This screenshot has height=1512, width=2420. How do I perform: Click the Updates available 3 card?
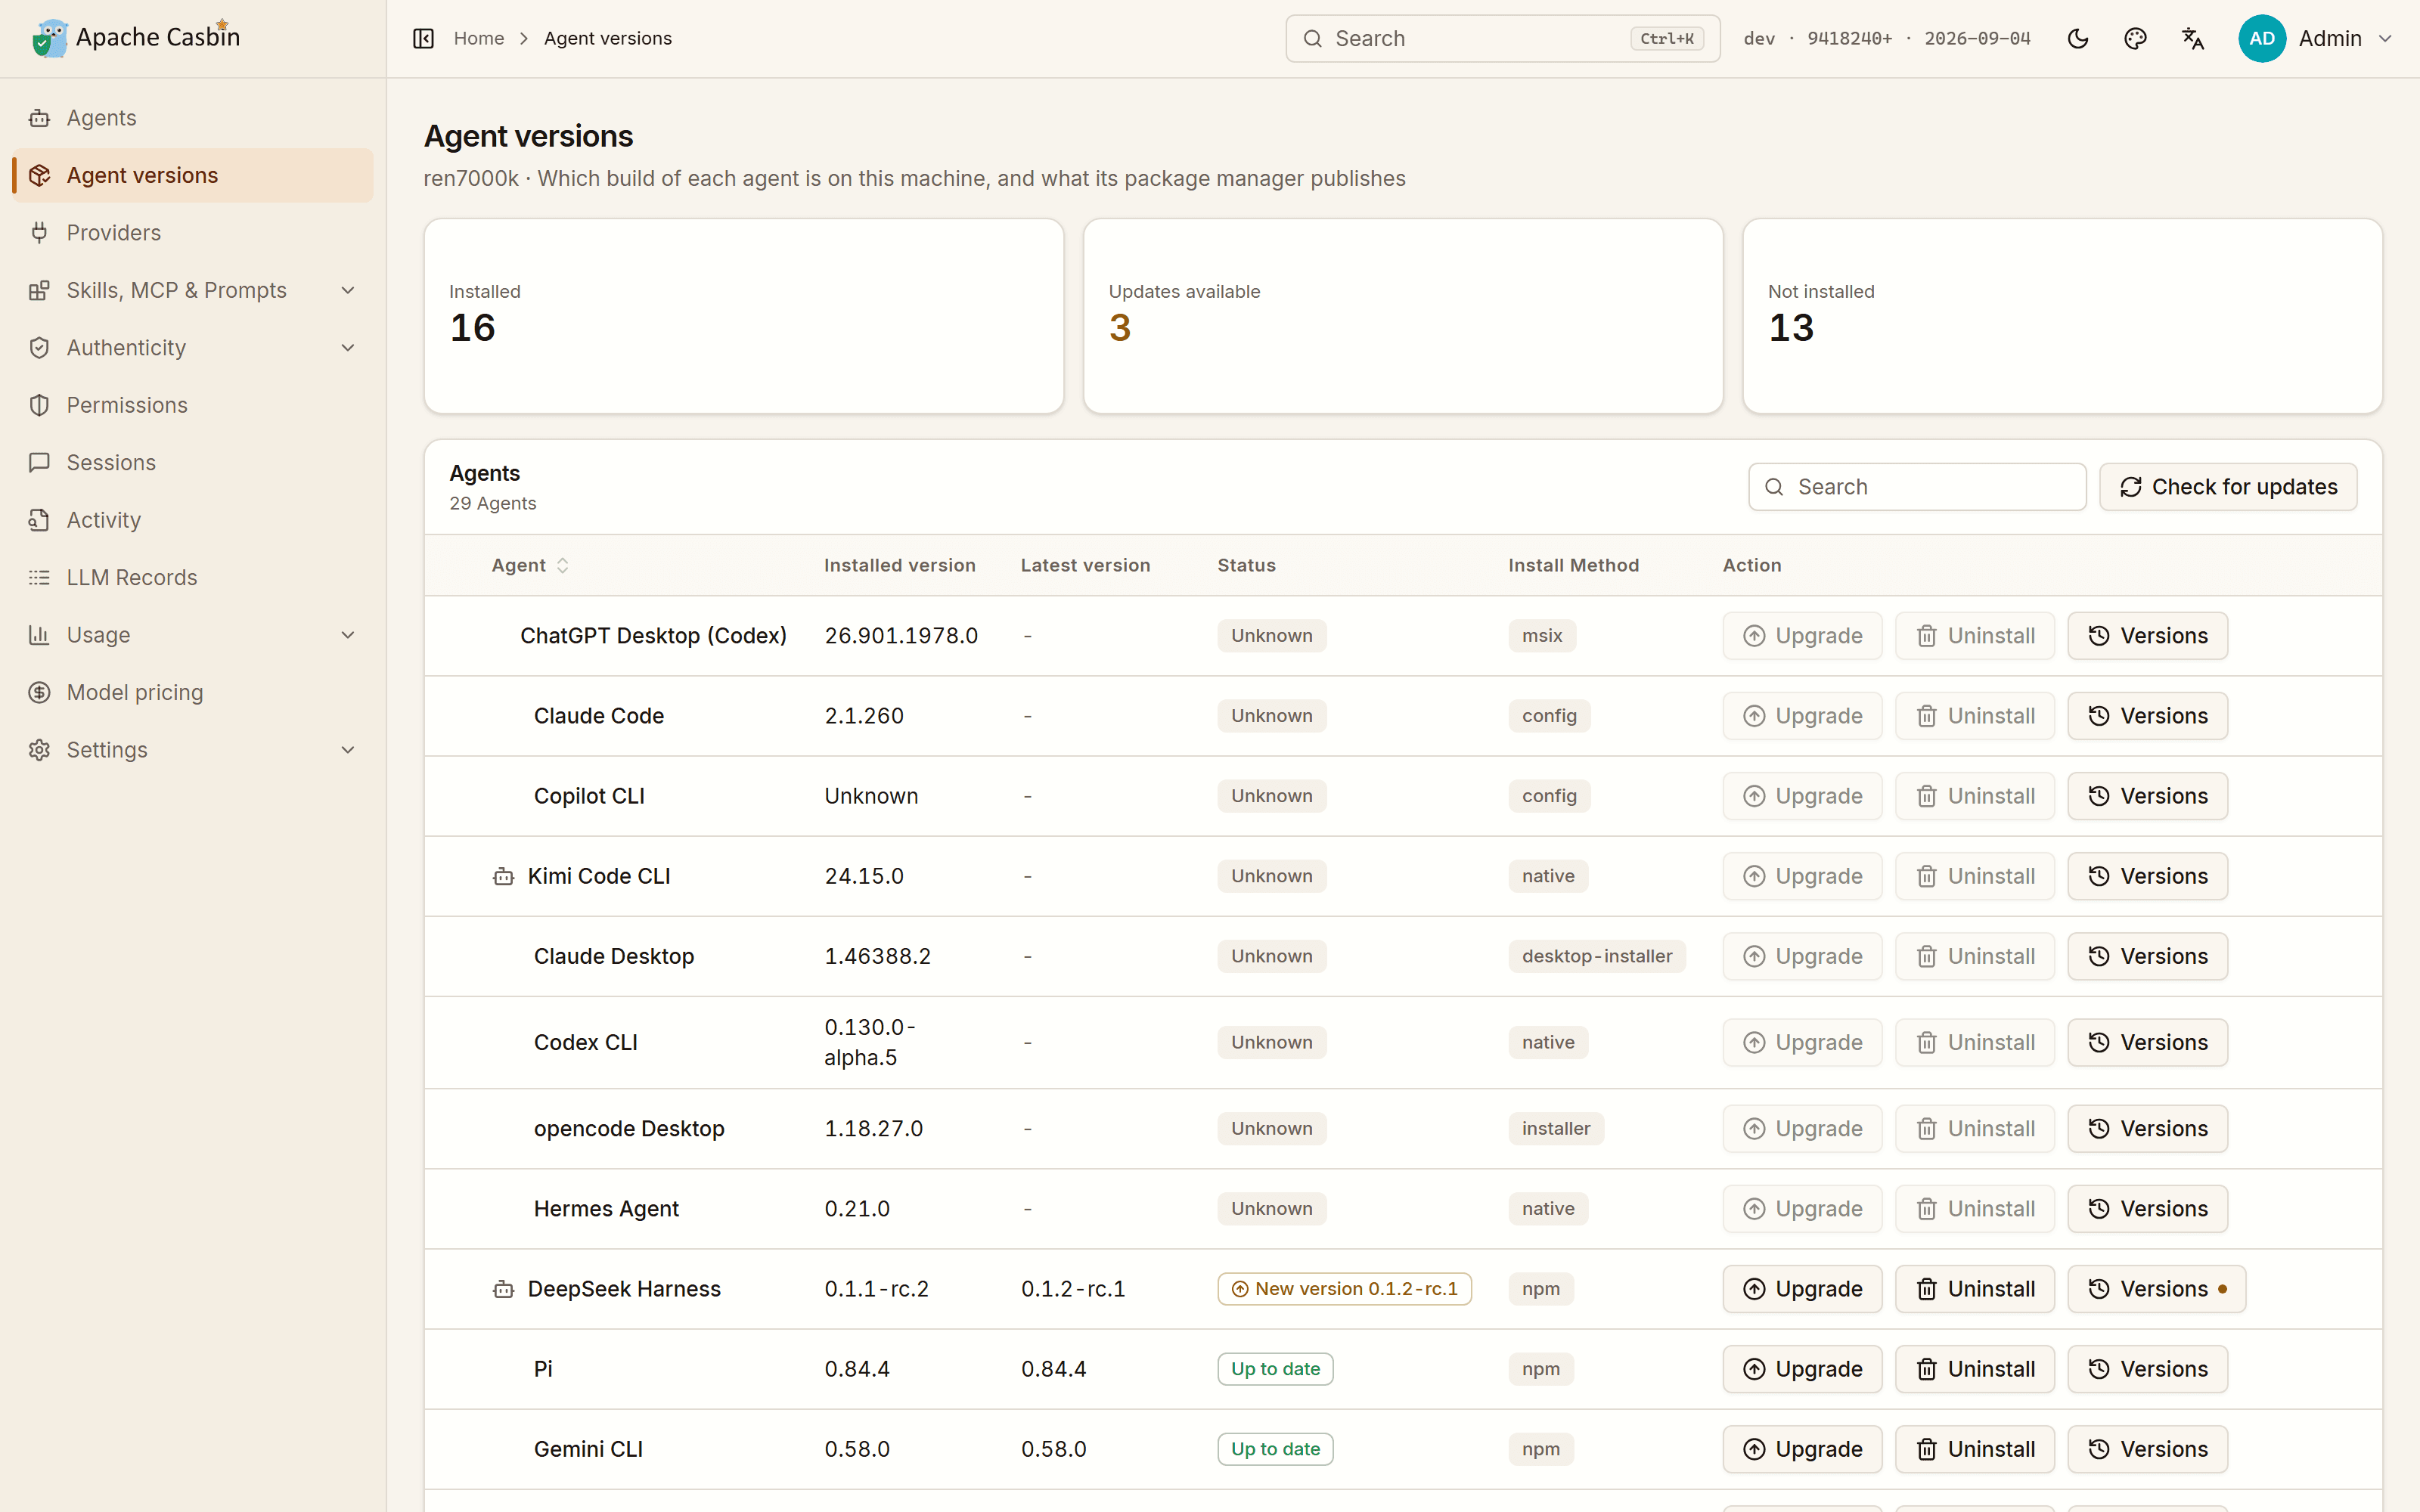coord(1403,316)
